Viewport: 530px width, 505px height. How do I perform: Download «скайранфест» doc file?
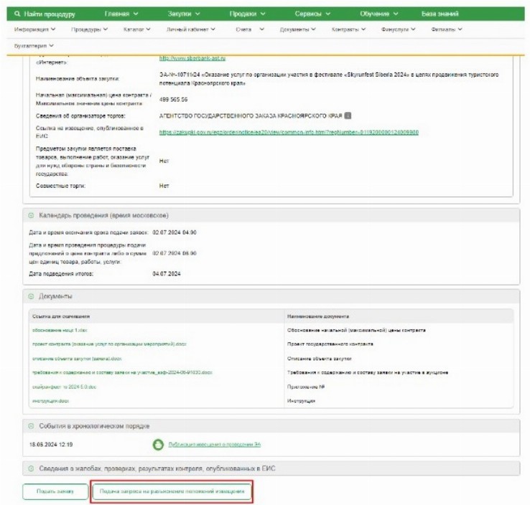[x=64, y=387]
